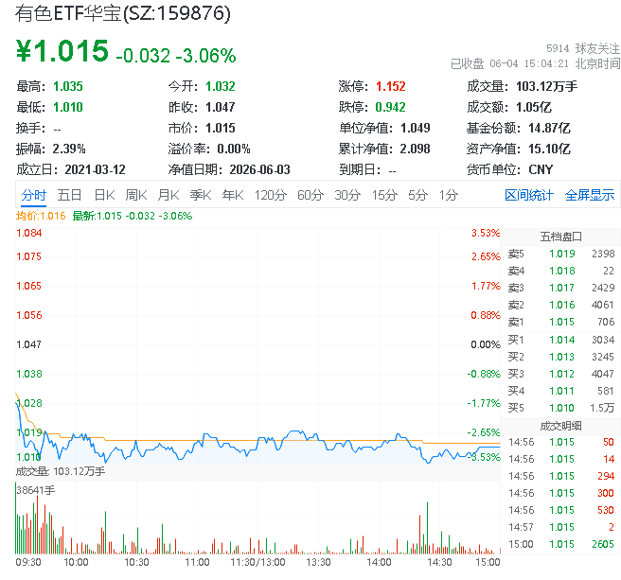This screenshot has width=621, height=580.
Task: Click the 五档盘口 order book header
Action: (560, 237)
